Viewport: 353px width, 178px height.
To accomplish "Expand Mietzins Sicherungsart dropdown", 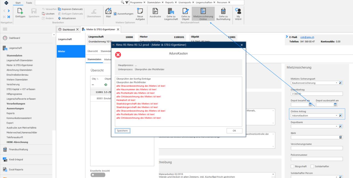I will [337, 83].
